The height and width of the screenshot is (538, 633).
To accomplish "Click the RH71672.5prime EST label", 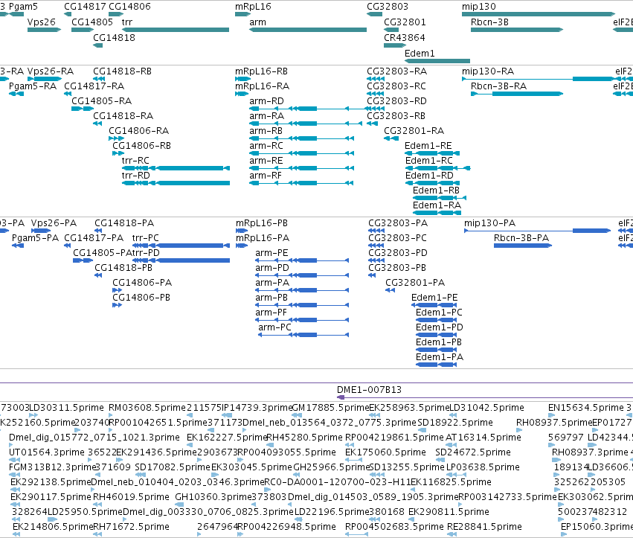I will (x=131, y=527).
